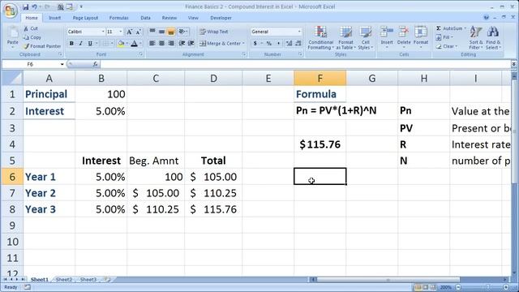Viewport: 519px width, 292px height.
Task: Open Sort & Filter menu
Action: point(476,38)
